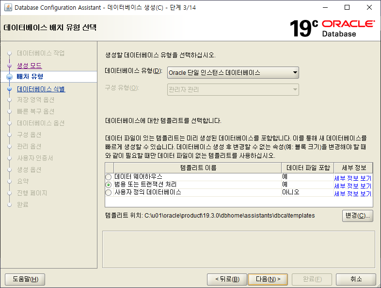View details for 사용자 정의 데이터베이스
Image resolution: width=381 pixels, height=288 pixels.
[x=353, y=194]
